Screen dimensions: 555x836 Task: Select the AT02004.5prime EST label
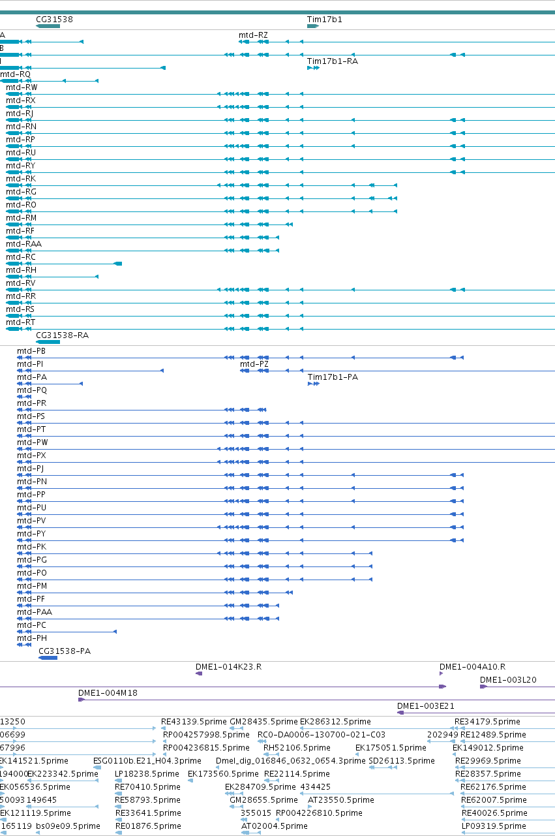coord(273,826)
